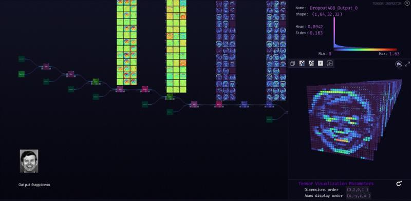
Task: Select the second checkerboard visualization mode icon
Action: (311, 64)
